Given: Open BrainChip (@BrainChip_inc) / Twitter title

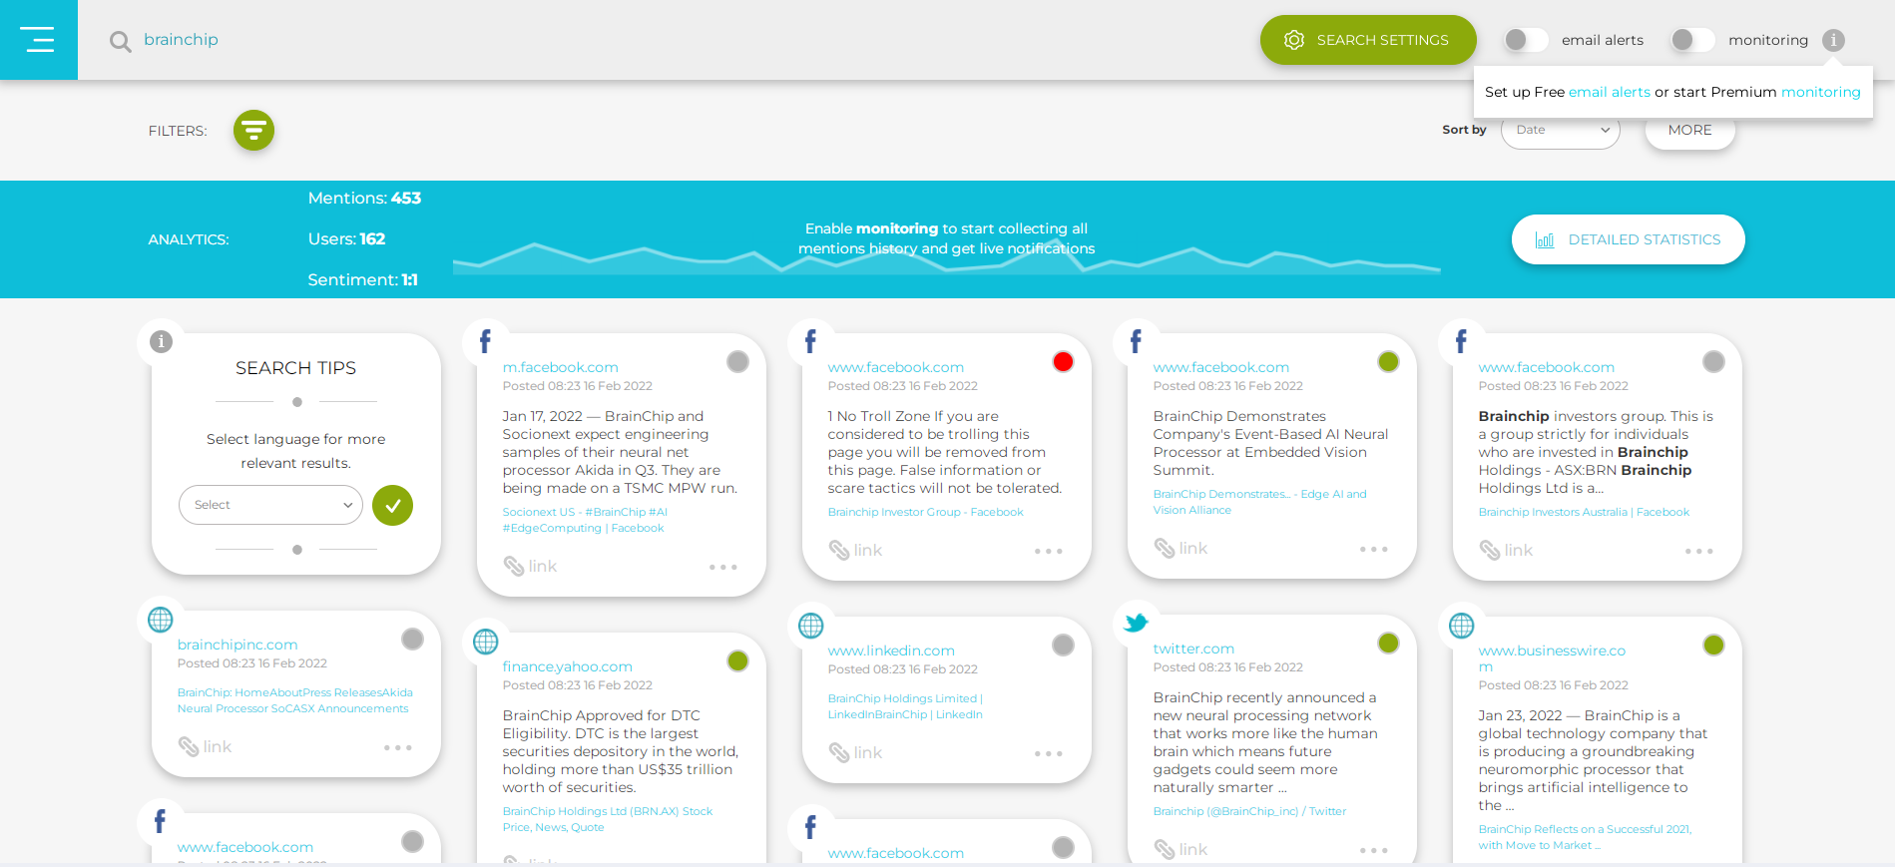Looking at the screenshot, I should coord(1249,811).
